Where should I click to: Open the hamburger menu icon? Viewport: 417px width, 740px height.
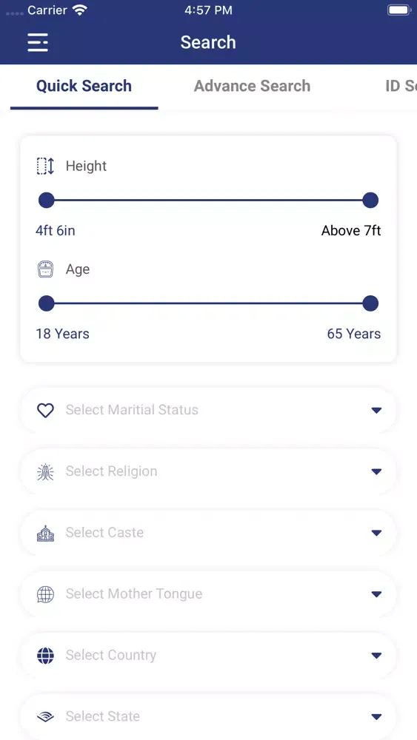coord(38,42)
